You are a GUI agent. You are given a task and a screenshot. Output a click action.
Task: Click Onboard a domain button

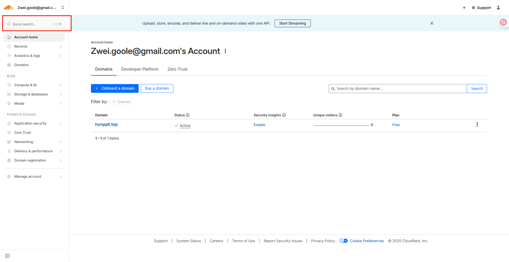(115, 88)
